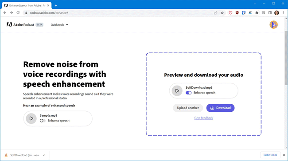The width and height of the screenshot is (288, 161).
Task: Click the 'Preview and download your audio' heading
Action: coord(204,75)
